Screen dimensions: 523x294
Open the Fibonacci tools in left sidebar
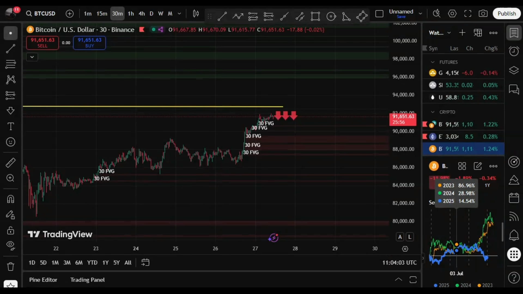(x=11, y=64)
